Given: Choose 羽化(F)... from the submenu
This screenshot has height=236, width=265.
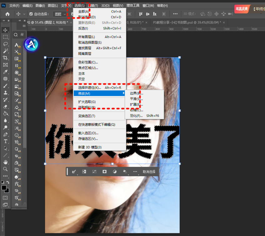Looking at the screenshot, I should tap(136, 116).
